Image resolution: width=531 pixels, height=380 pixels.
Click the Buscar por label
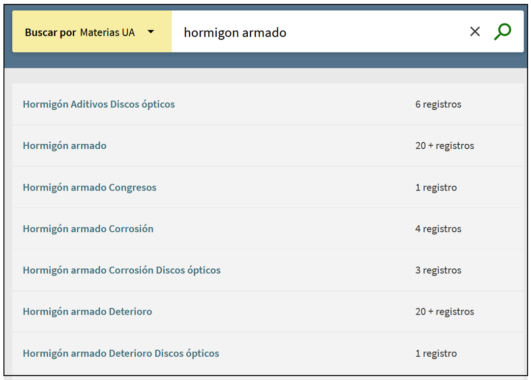click(51, 32)
